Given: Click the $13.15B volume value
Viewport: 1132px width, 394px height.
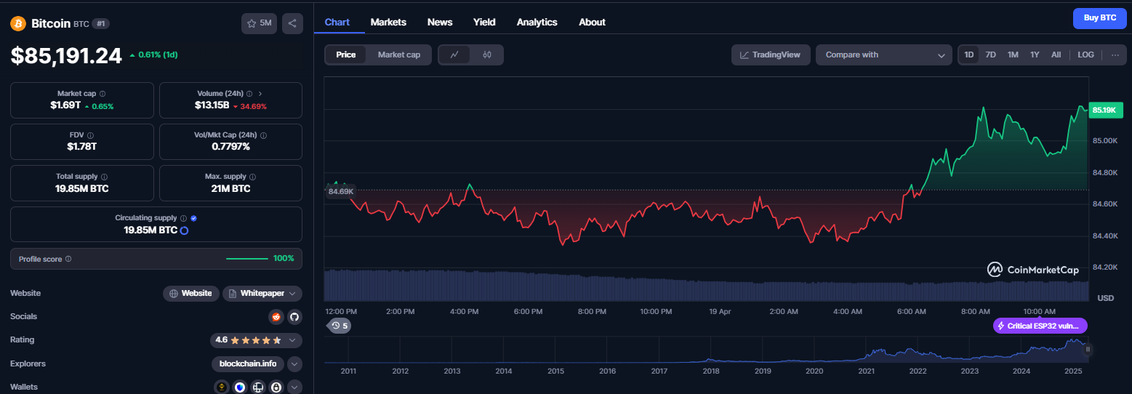Looking at the screenshot, I should click(212, 105).
